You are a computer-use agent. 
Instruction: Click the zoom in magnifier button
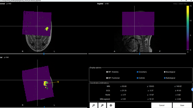(x=102, y=105)
